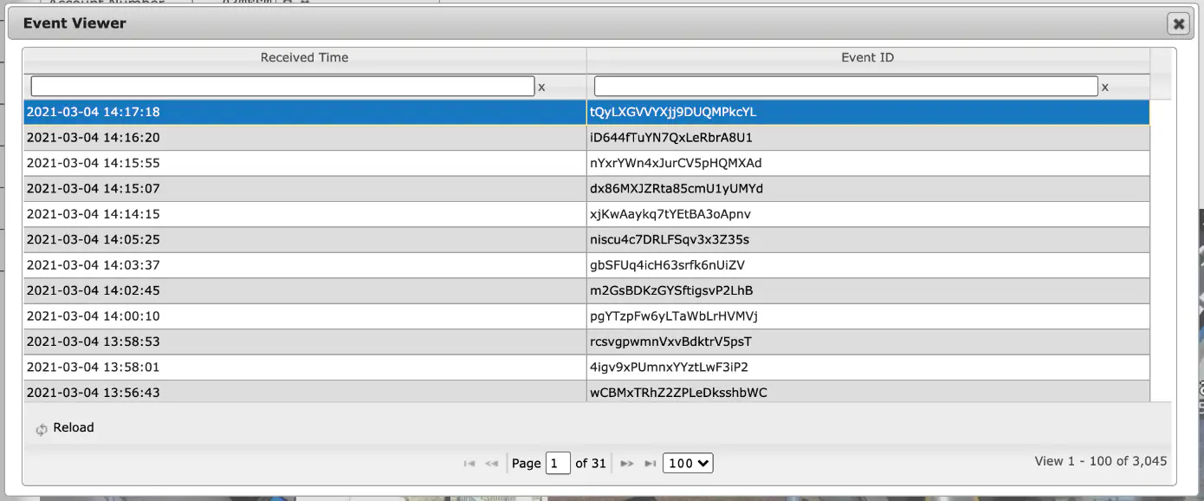Screen dimensions: 1204x501
Task: Click event ID nYxrYWn4xJurCV5pHQMXAd
Action: (676, 163)
